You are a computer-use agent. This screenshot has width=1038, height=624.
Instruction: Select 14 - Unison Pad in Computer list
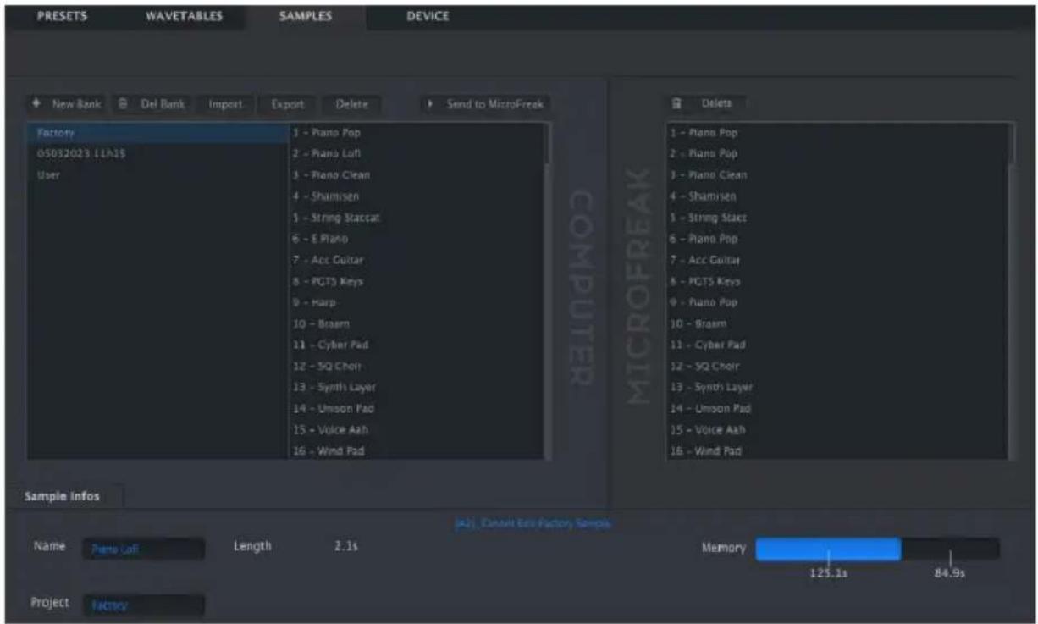point(416,408)
